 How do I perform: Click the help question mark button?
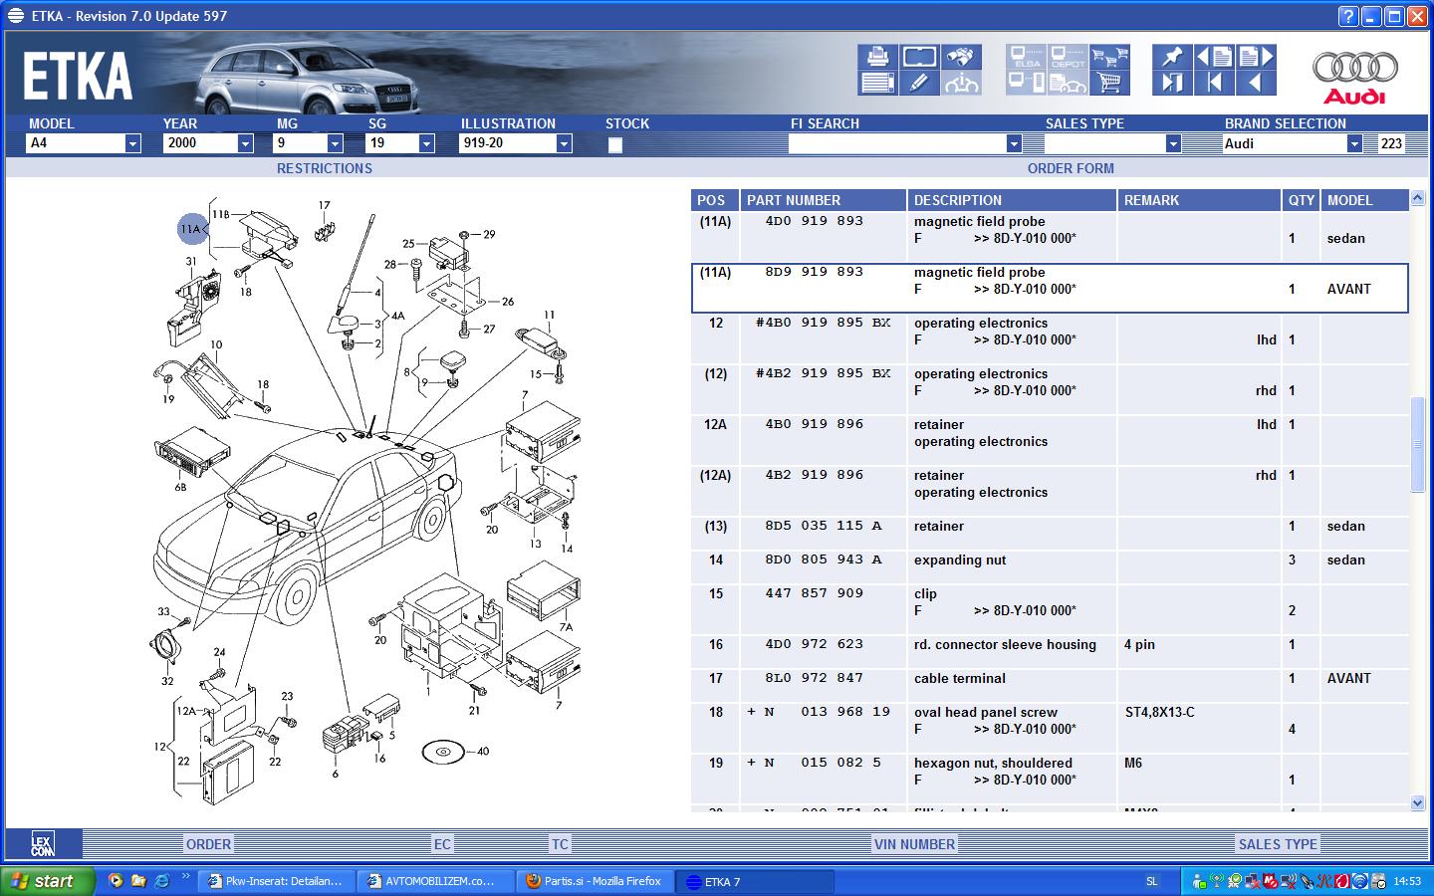[x=1348, y=16]
